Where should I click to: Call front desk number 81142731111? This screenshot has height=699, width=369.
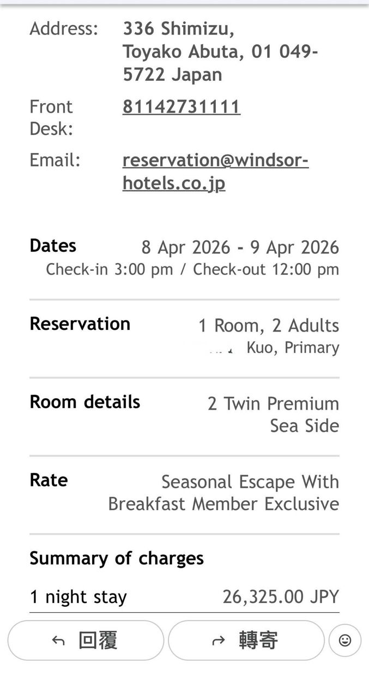point(182,106)
